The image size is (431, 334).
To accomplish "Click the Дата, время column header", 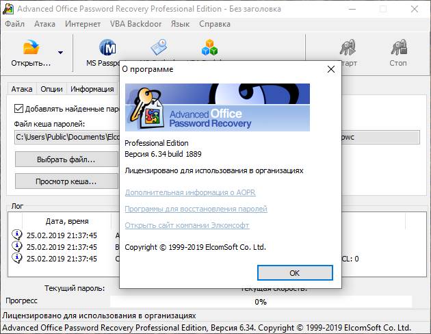I will 67,221.
